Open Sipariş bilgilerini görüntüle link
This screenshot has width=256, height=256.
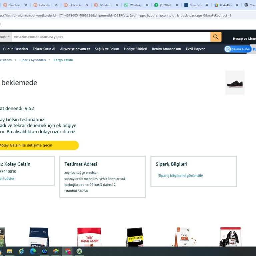pyautogui.click(x=180, y=176)
